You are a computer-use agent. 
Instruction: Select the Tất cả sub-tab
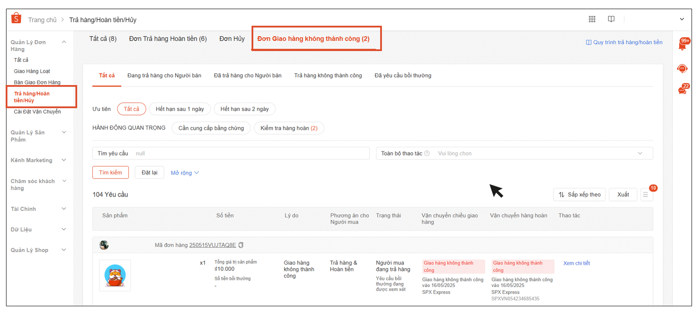click(x=107, y=75)
